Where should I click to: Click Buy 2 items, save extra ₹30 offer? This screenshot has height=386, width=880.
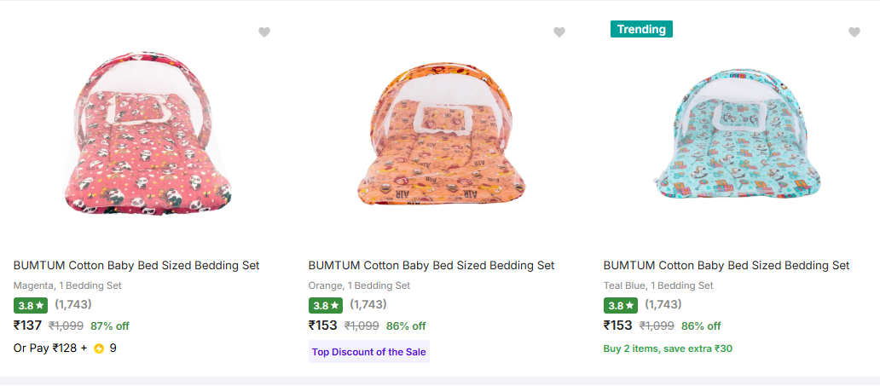[668, 349]
